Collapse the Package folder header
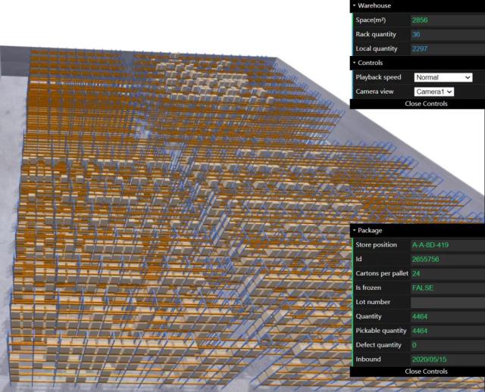Viewport: 485px width, 392px height. click(x=418, y=231)
